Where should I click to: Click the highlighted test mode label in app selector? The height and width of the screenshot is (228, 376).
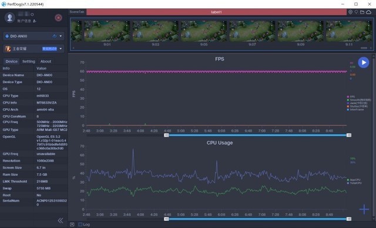49,49
